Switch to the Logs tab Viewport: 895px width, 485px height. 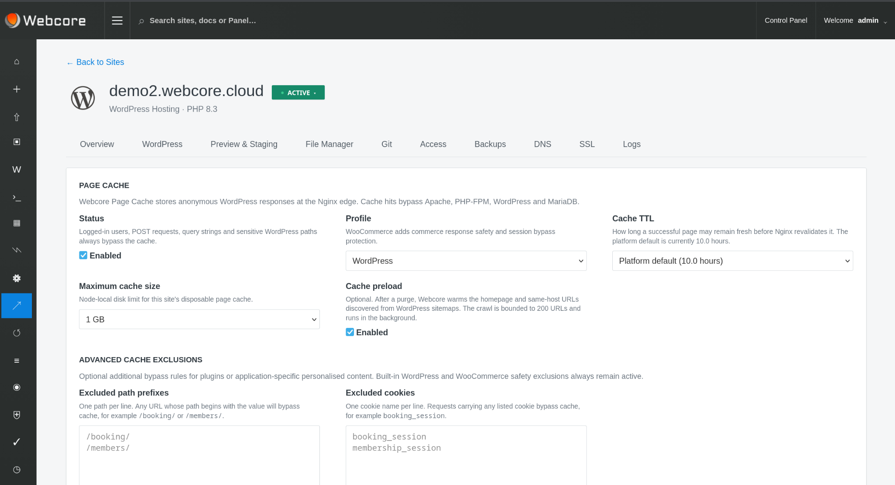tap(632, 144)
